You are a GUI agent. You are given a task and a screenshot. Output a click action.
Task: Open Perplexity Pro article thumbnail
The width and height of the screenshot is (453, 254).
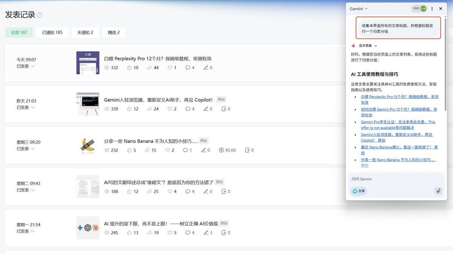click(88, 62)
